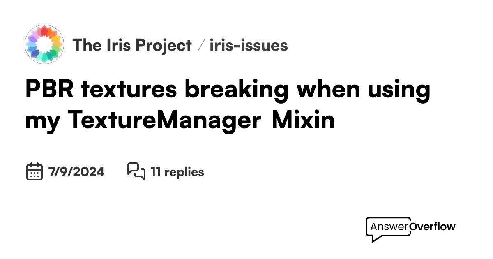The height and width of the screenshot is (259, 493).
Task: Open The Iris Project server name
Action: pyautogui.click(x=132, y=45)
